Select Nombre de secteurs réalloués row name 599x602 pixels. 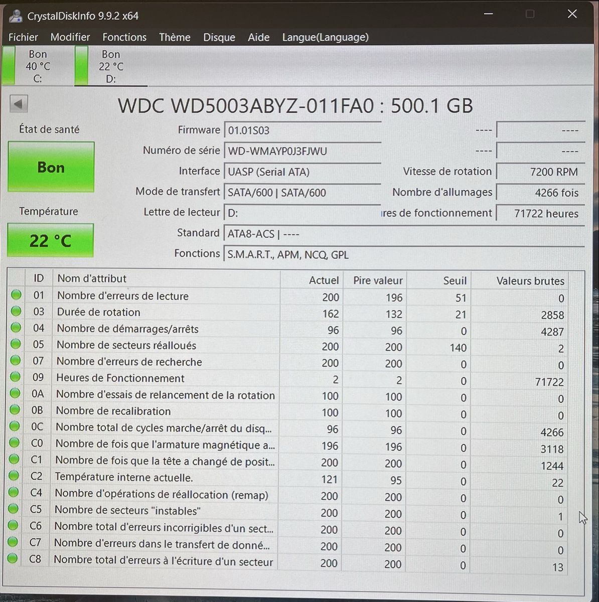coord(126,345)
